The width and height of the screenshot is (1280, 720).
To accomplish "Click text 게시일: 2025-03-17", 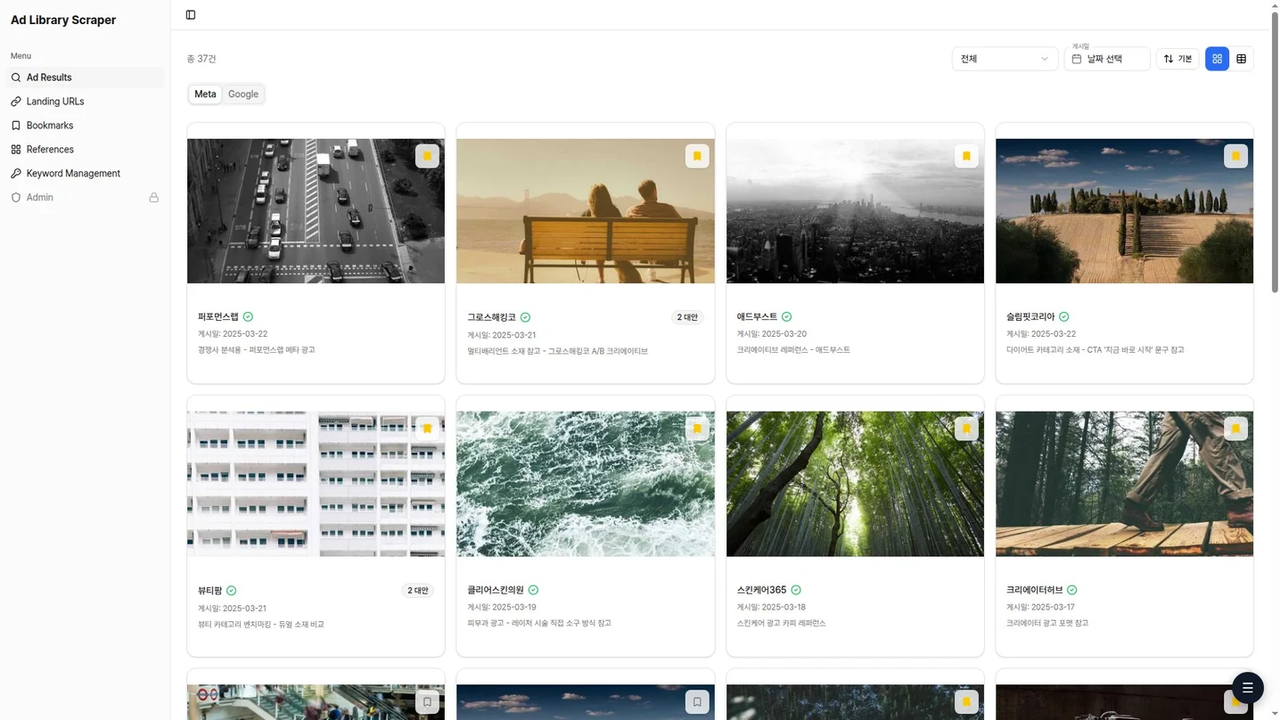I will 1041,607.
